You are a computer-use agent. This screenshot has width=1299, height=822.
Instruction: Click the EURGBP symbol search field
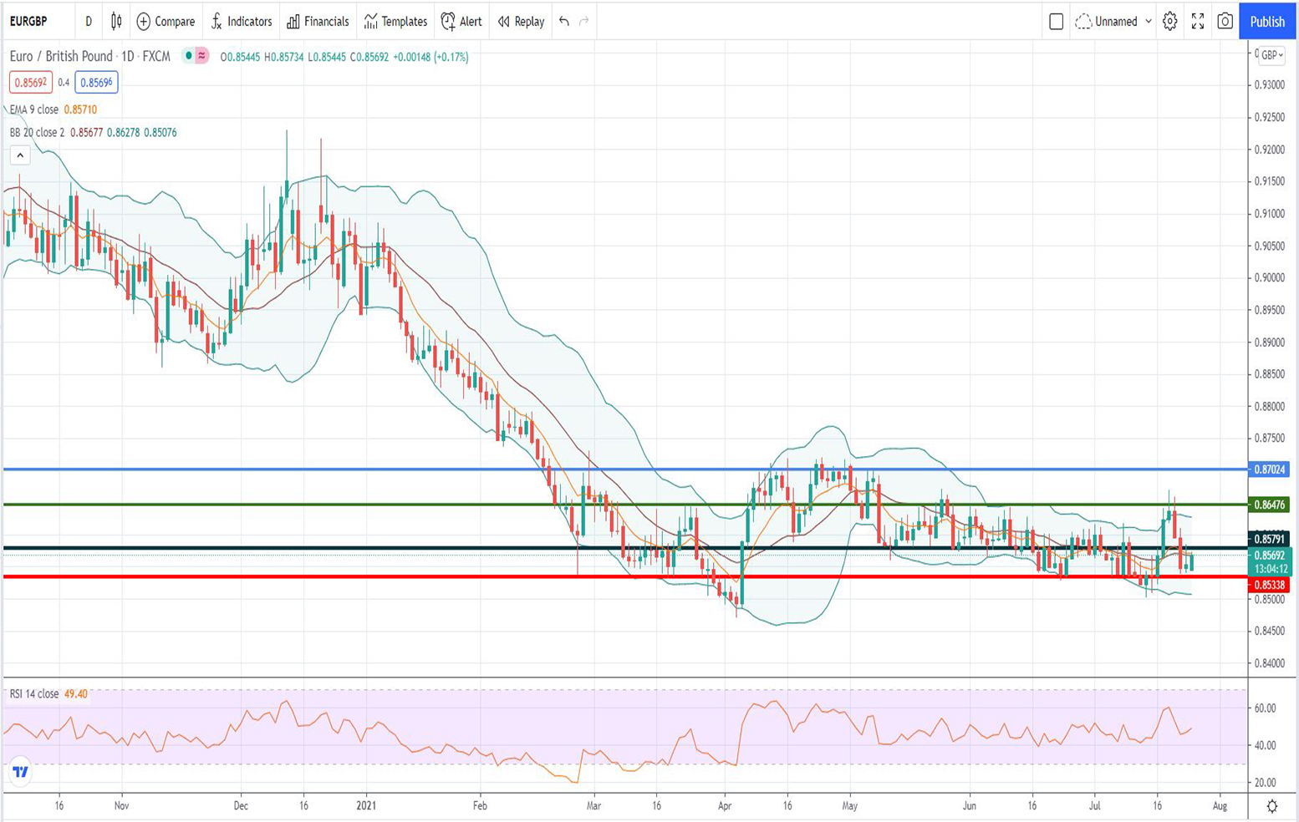point(29,22)
